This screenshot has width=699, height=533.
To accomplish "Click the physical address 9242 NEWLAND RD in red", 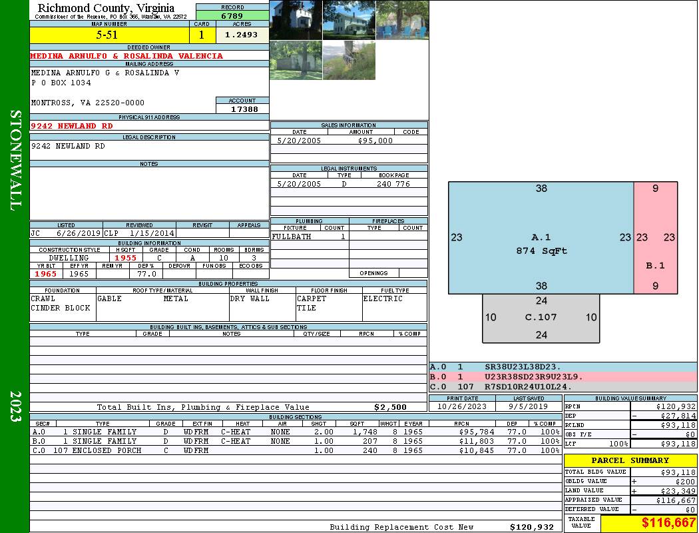I will click(x=72, y=125).
